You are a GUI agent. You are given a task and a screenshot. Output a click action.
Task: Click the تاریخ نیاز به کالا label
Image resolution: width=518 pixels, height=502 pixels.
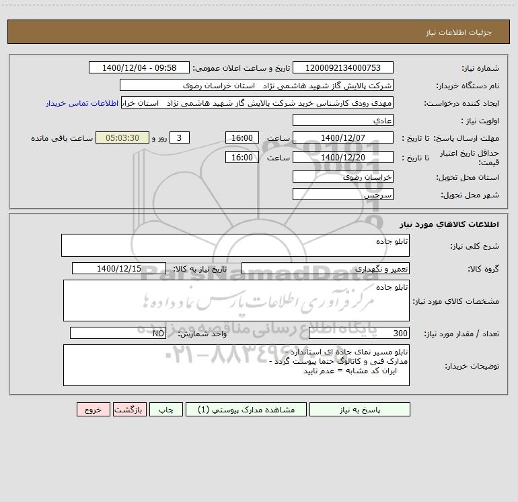(200, 269)
